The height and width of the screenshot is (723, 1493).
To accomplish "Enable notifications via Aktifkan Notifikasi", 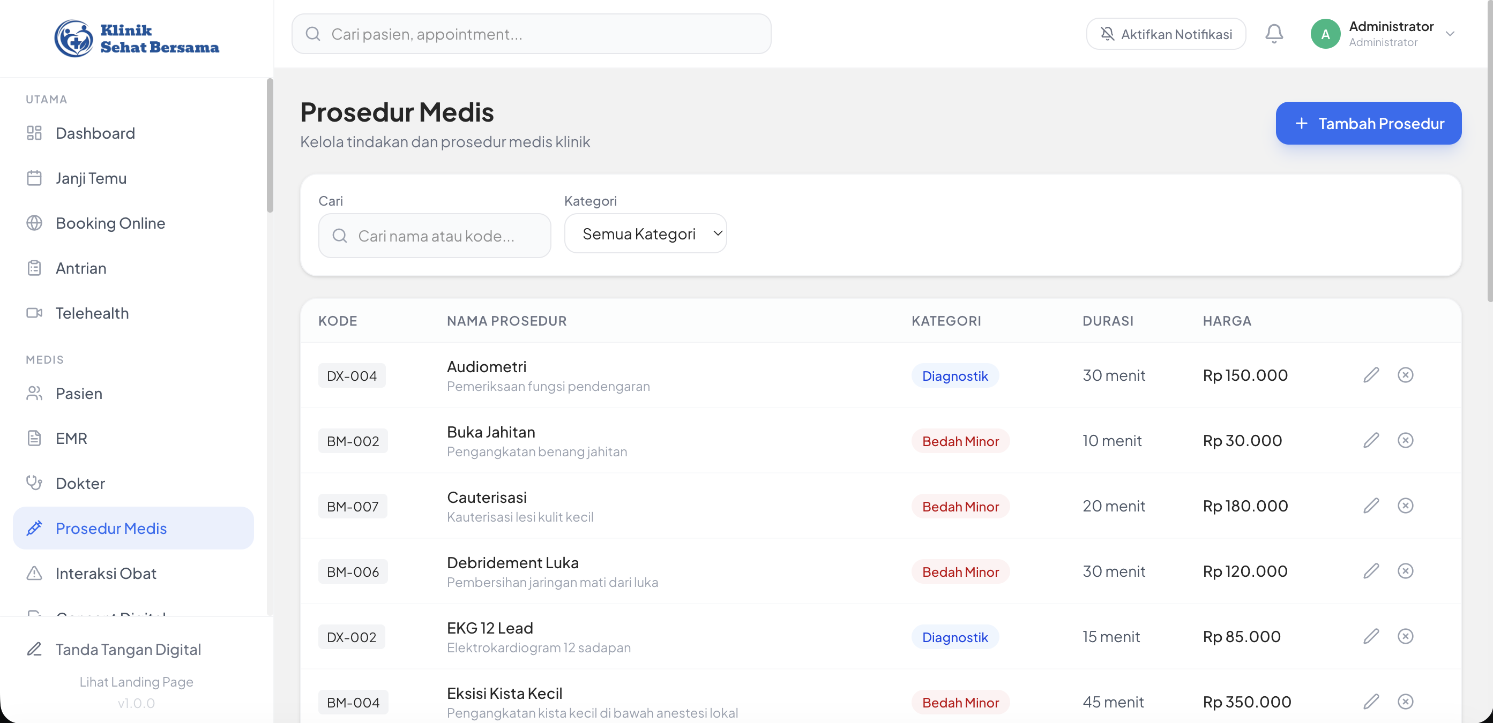I will click(1166, 34).
